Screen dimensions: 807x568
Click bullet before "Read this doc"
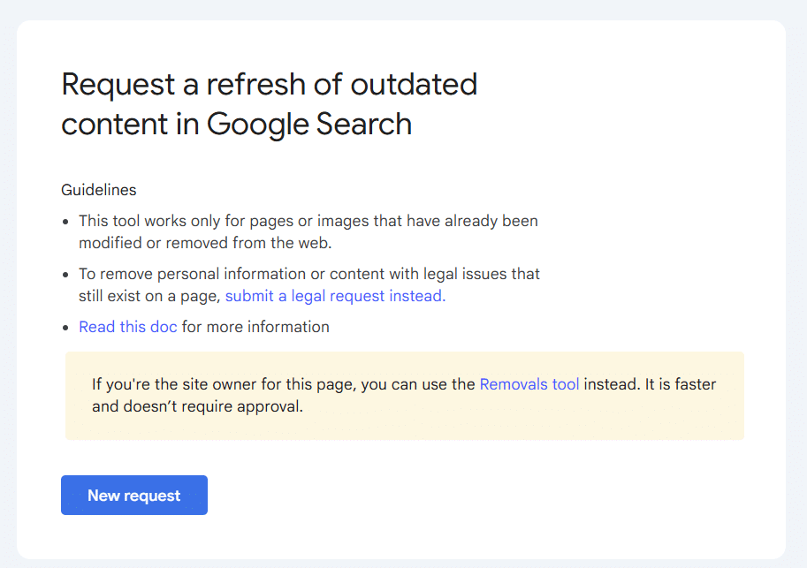68,328
